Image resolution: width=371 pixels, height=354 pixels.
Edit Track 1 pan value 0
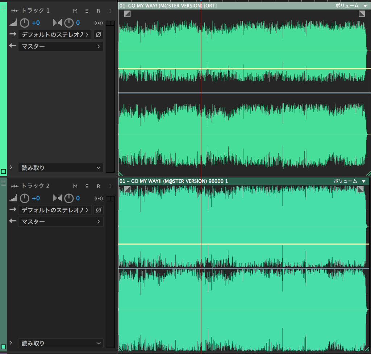78,23
